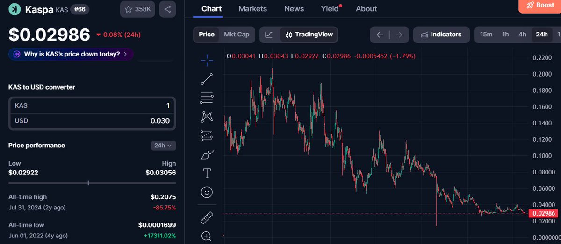The image size is (561, 244).
Task: Open the Yield tab
Action: point(330,9)
